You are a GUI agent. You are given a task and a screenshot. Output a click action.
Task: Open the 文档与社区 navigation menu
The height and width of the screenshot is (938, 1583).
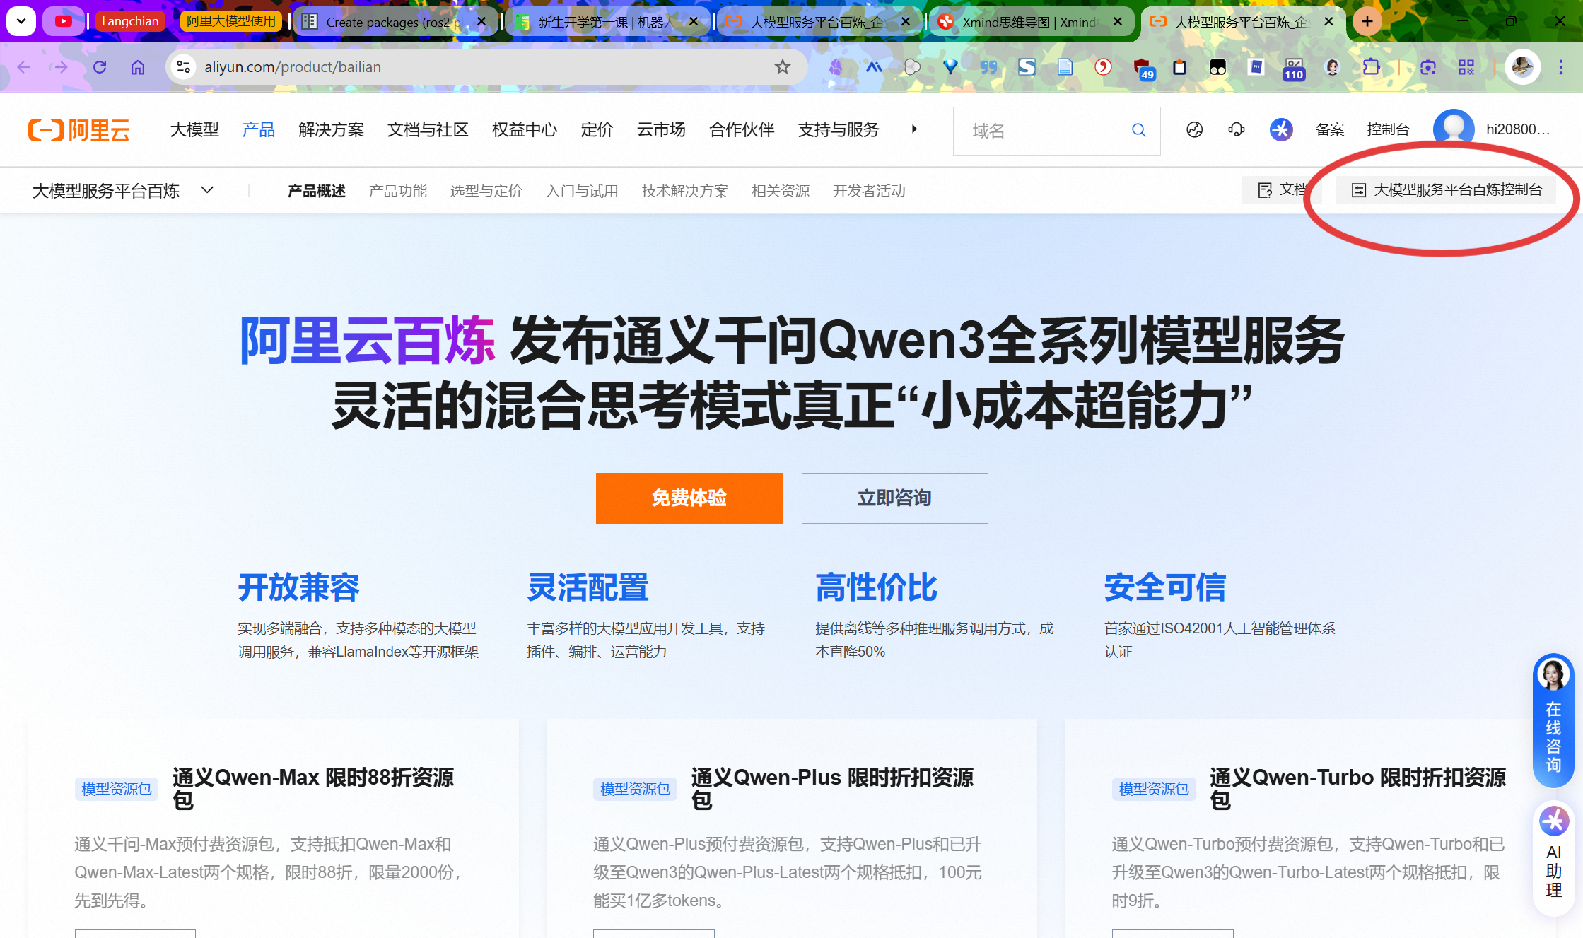coord(428,129)
